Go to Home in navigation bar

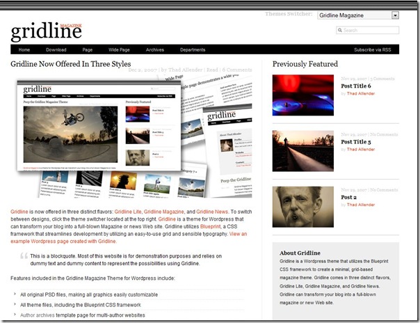[x=24, y=49]
